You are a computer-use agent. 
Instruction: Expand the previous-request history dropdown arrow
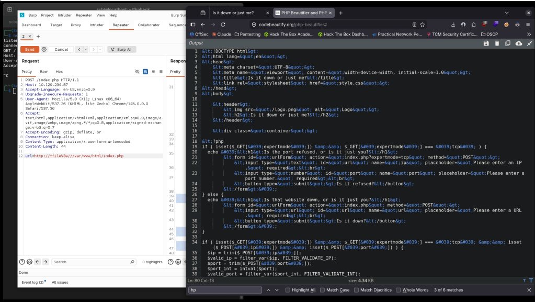85,49
